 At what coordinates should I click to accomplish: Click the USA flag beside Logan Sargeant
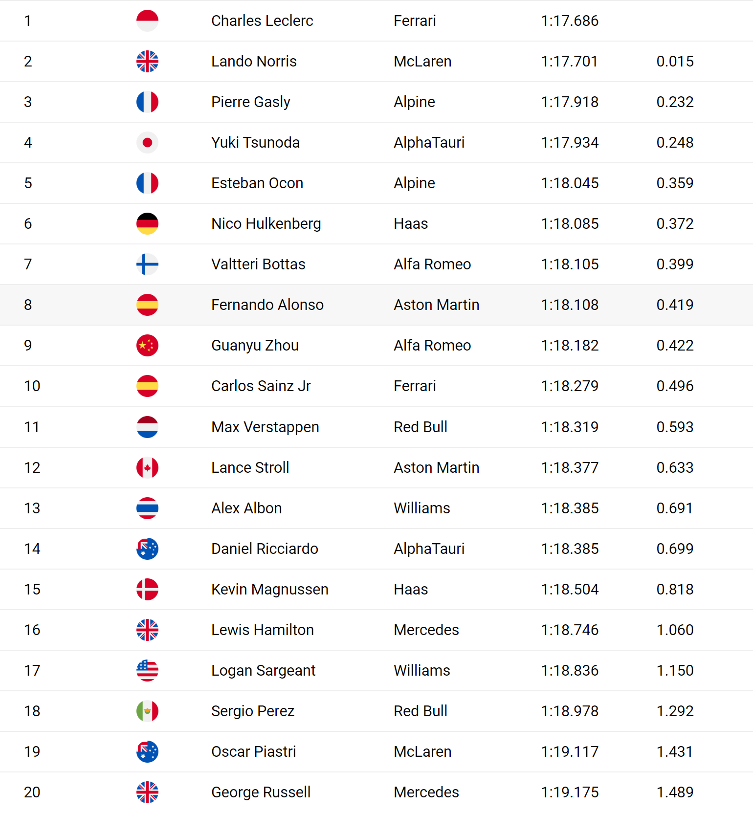coord(147,670)
